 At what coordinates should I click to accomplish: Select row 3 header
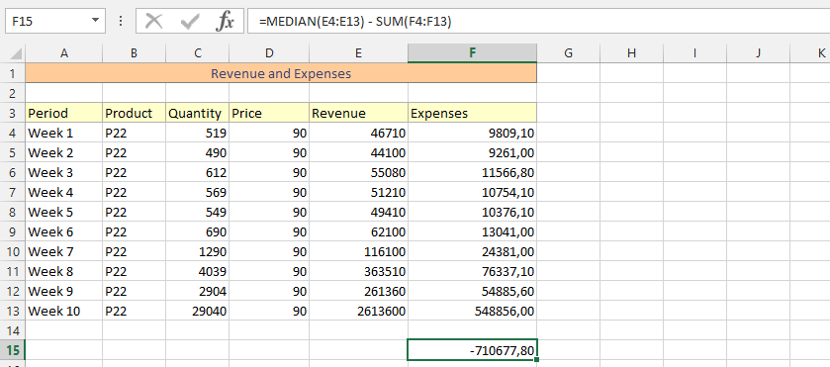tap(13, 113)
